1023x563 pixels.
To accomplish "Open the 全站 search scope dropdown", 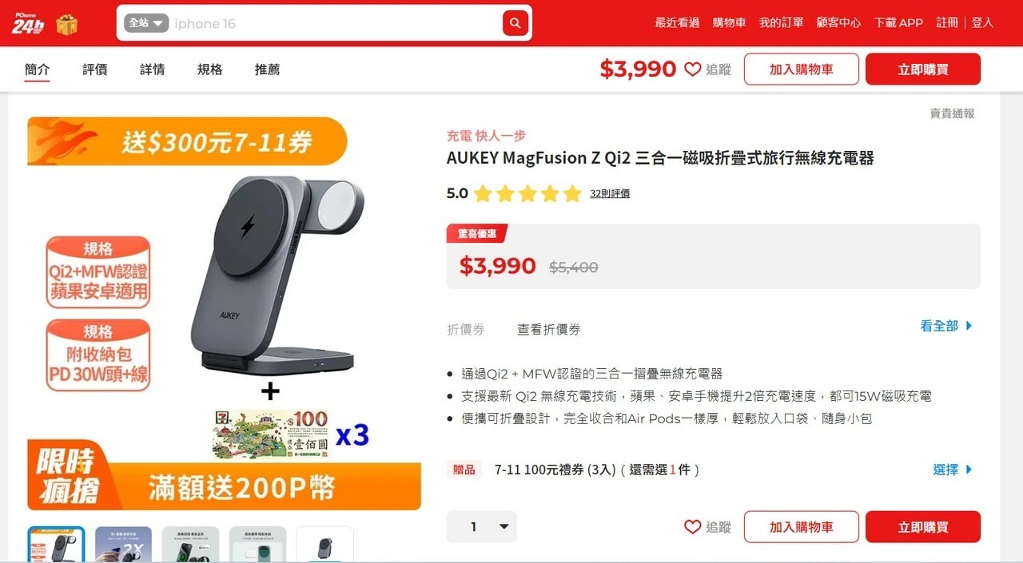I will (x=147, y=23).
